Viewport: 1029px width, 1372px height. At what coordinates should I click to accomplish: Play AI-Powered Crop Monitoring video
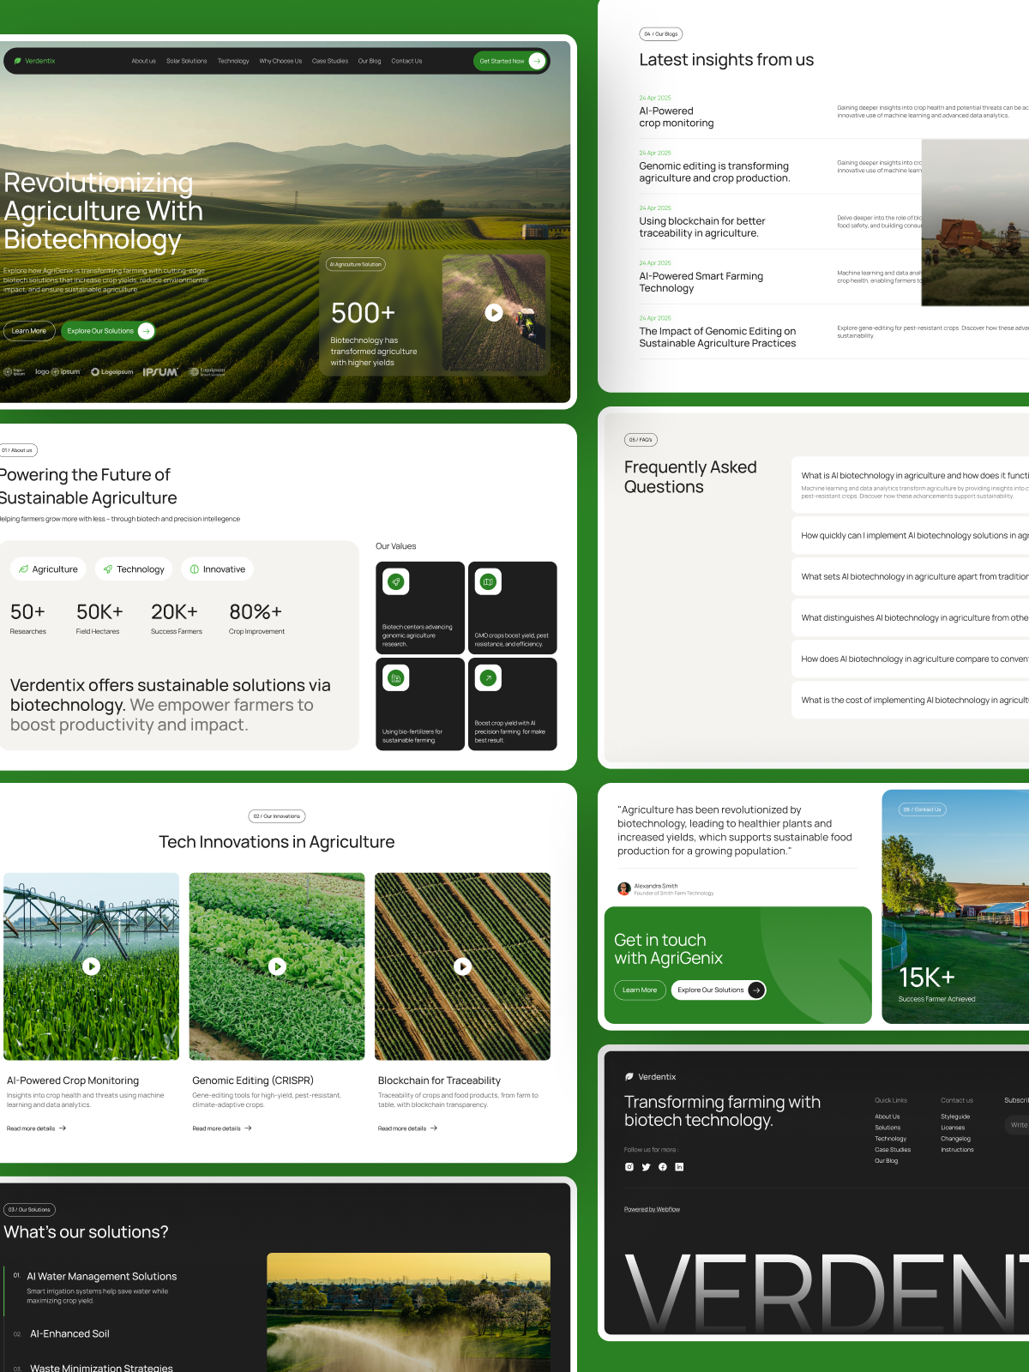(x=91, y=966)
